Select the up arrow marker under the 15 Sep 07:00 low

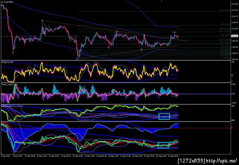pyautogui.click(x=141, y=50)
